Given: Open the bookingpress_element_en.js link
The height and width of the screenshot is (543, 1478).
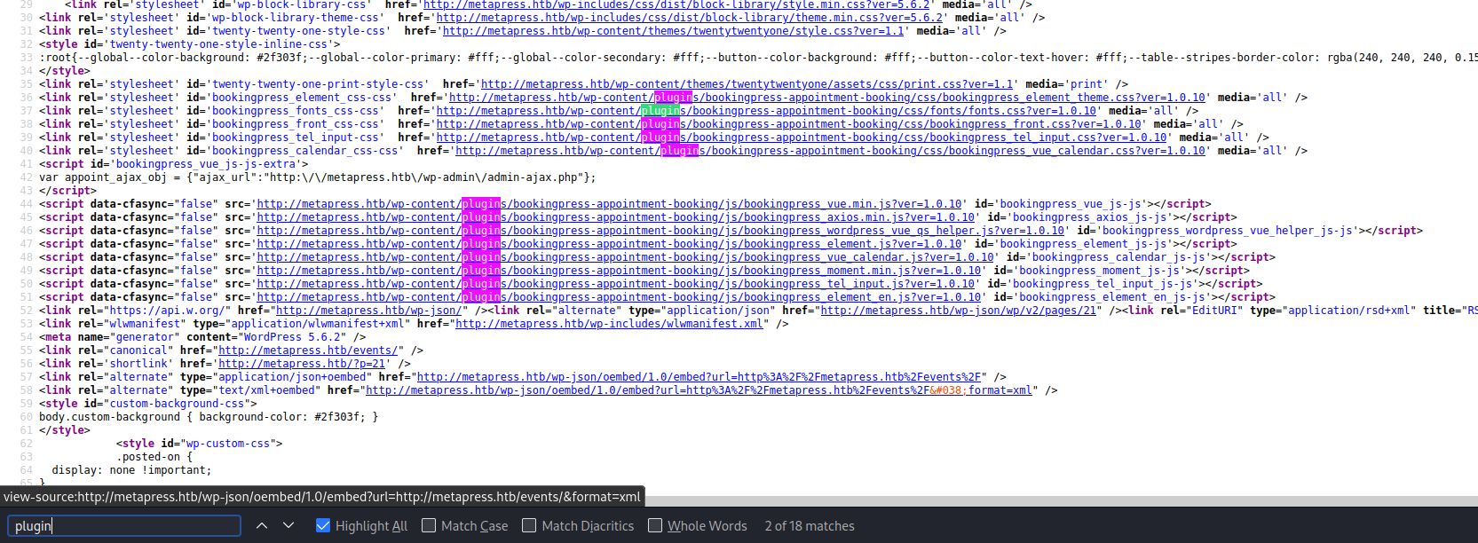Looking at the screenshot, I should point(619,297).
